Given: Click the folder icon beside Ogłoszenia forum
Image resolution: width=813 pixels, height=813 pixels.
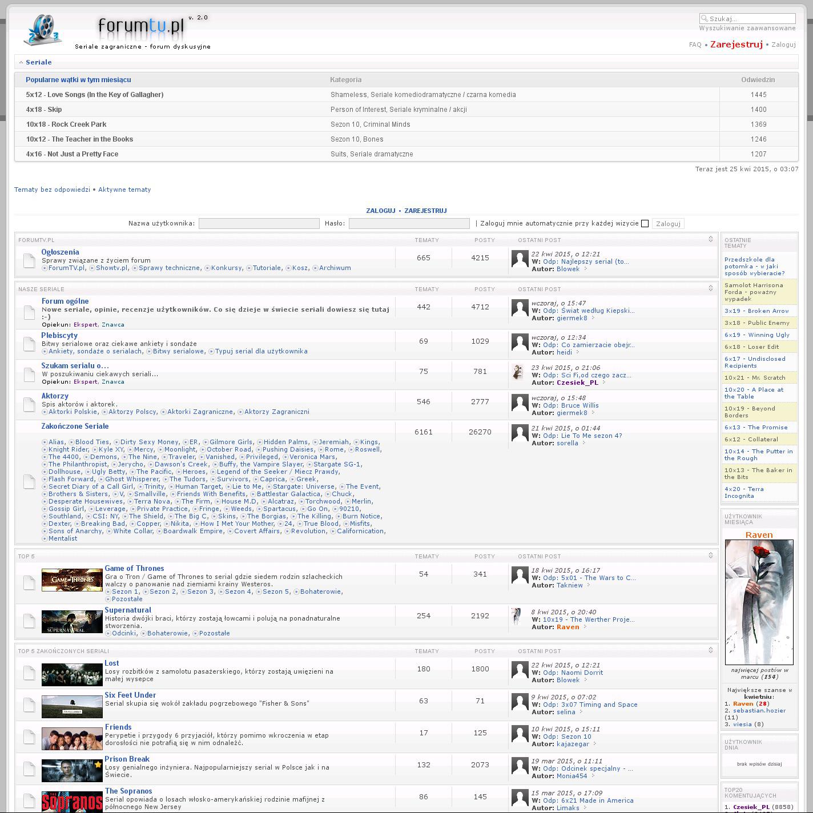Looking at the screenshot, I should coord(29,260).
